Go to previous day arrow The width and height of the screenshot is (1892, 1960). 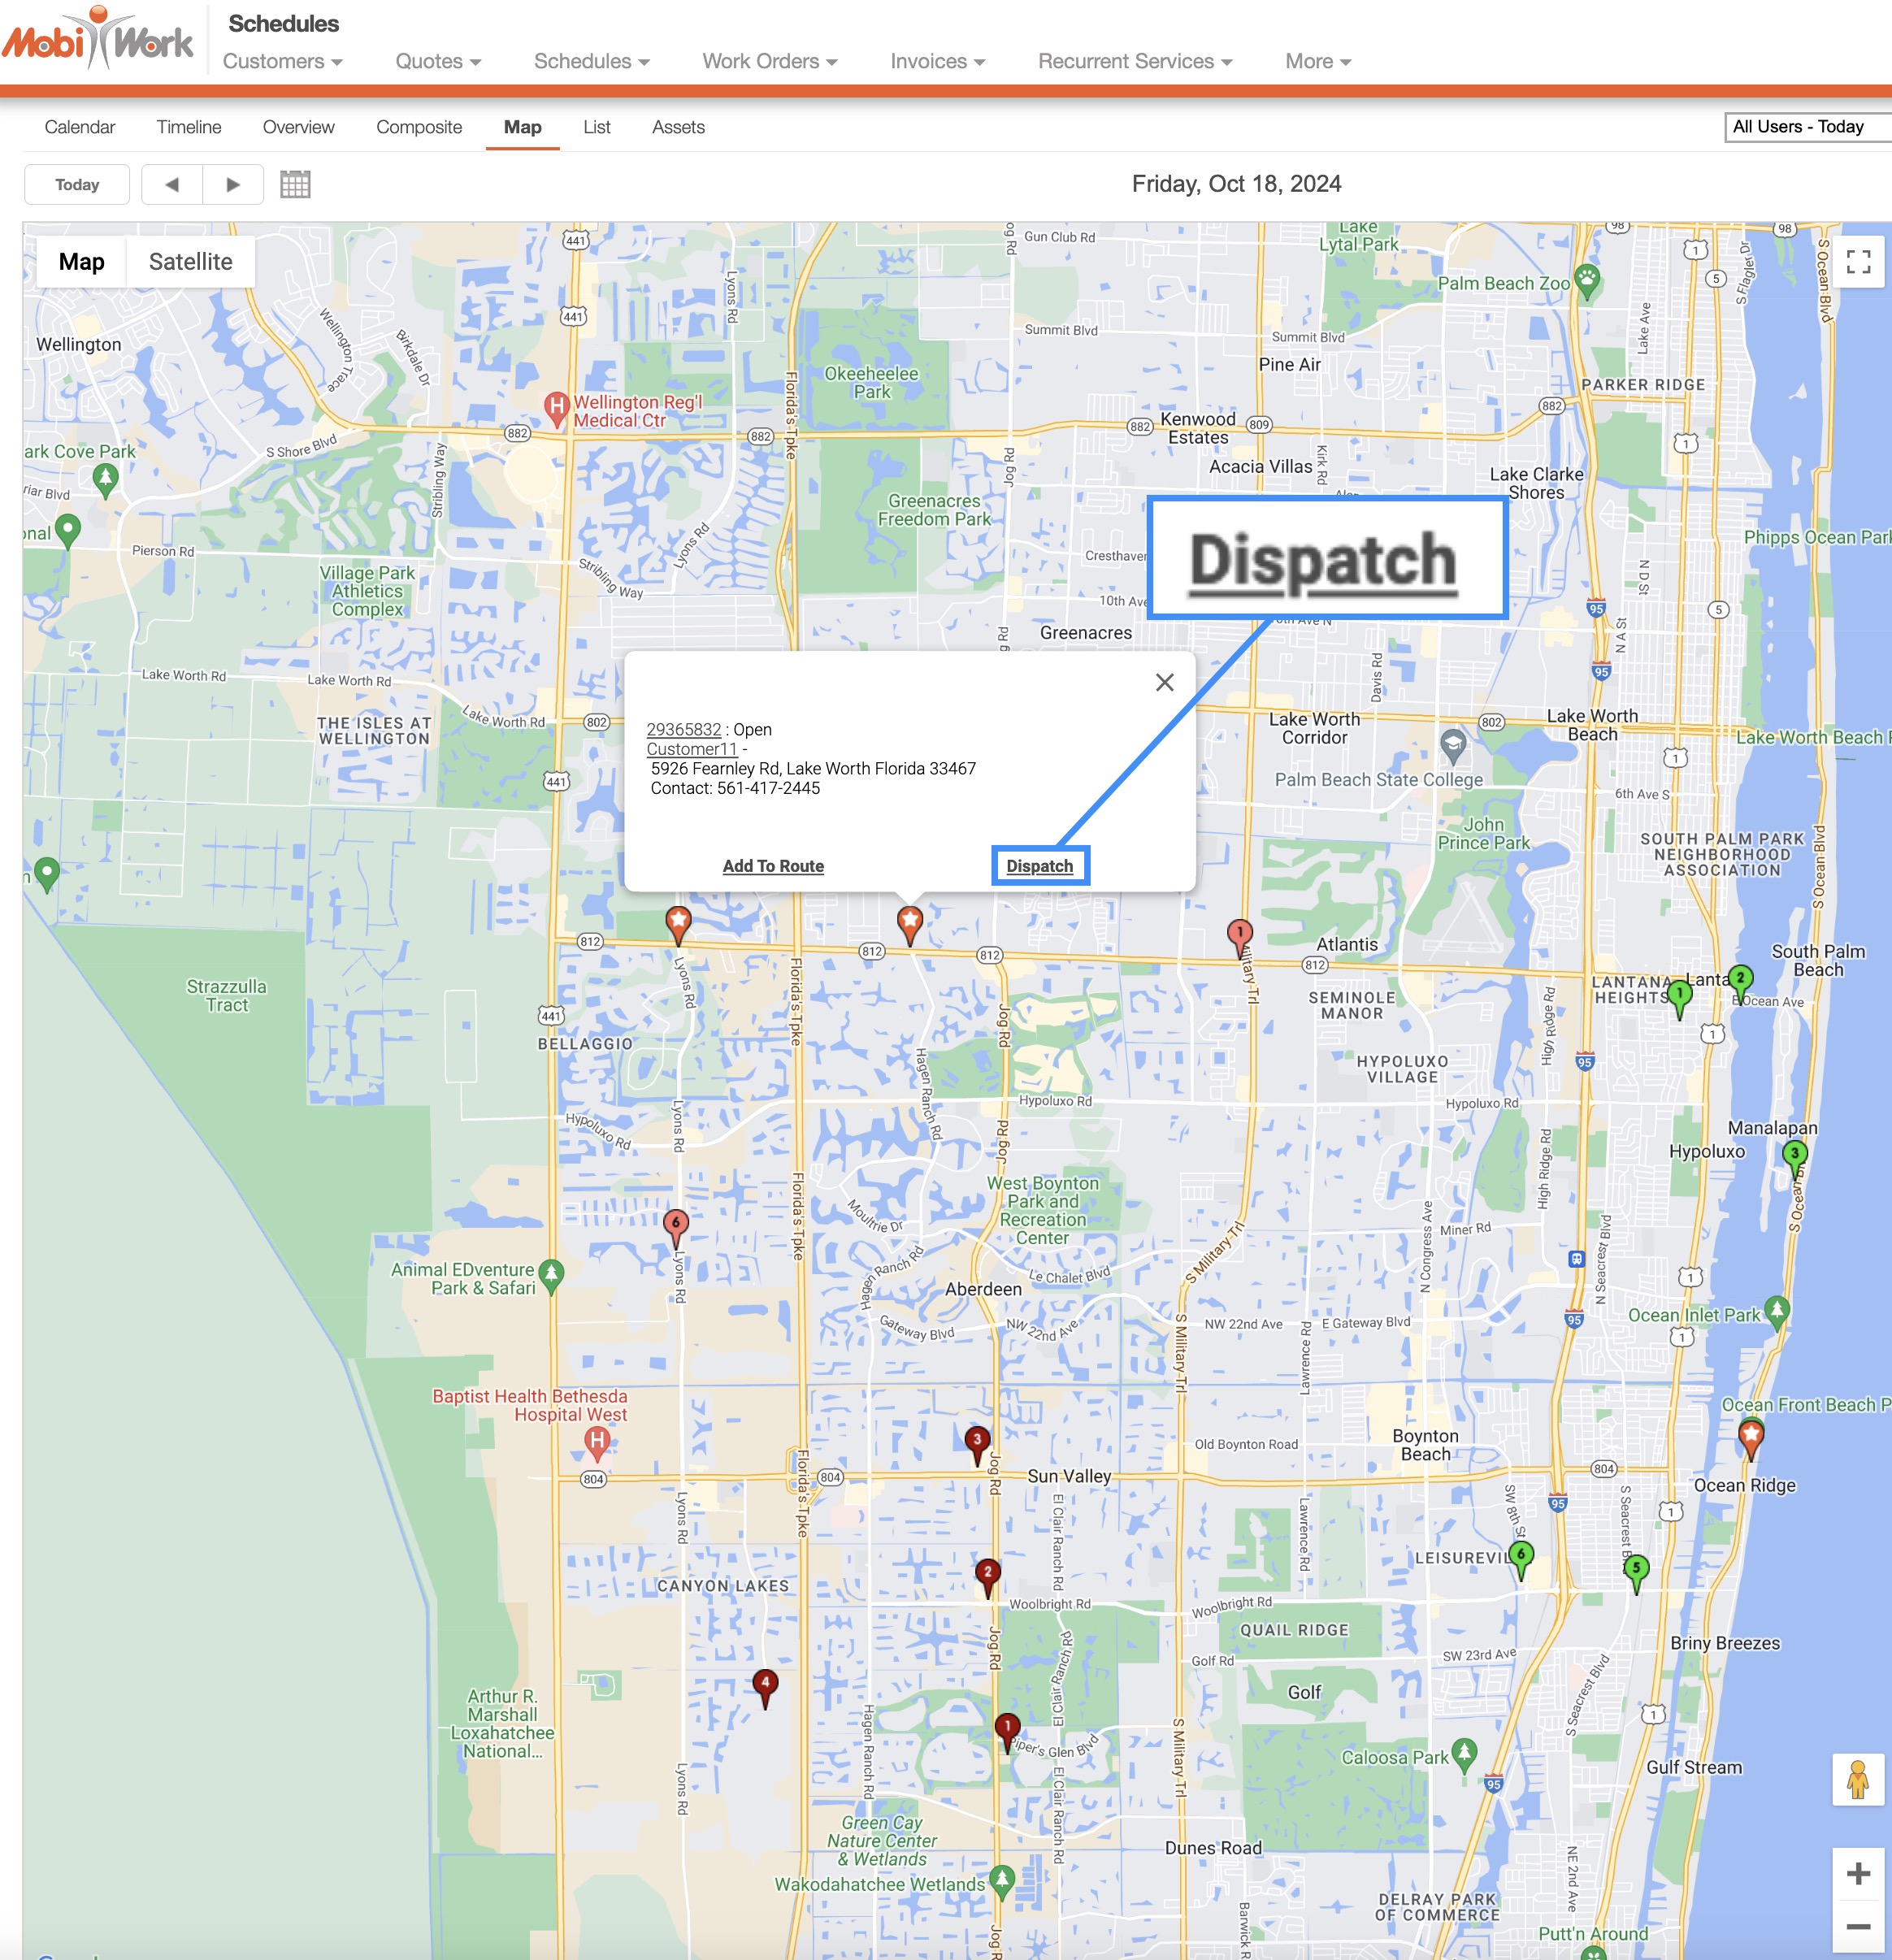pyautogui.click(x=172, y=184)
